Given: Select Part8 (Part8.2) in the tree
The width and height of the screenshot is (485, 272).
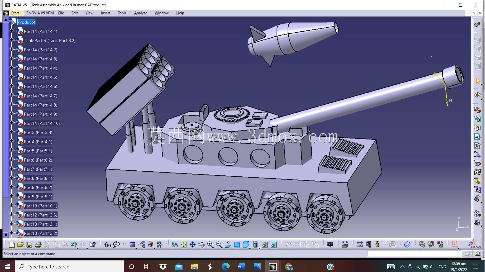Looking at the screenshot, I should 38,188.
